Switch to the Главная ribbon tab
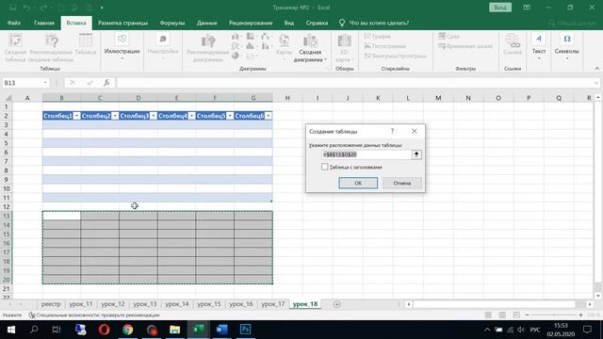This screenshot has height=339, width=603. click(44, 23)
